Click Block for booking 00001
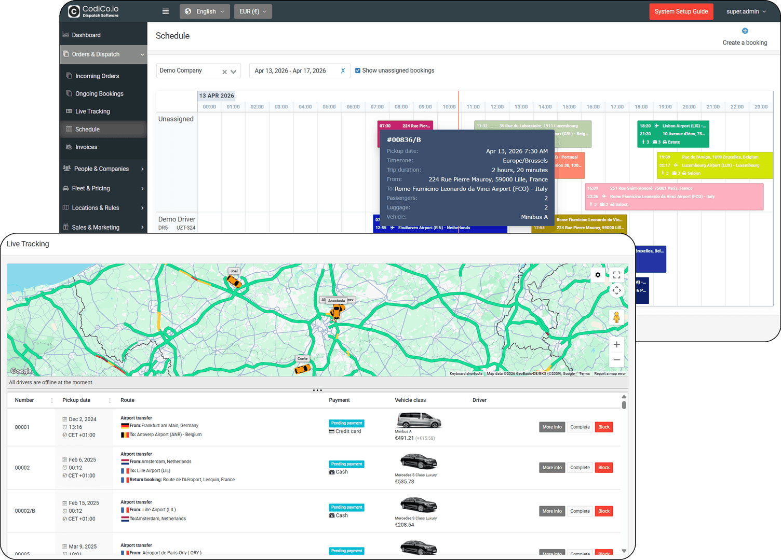This screenshot has width=781, height=560. [x=604, y=427]
